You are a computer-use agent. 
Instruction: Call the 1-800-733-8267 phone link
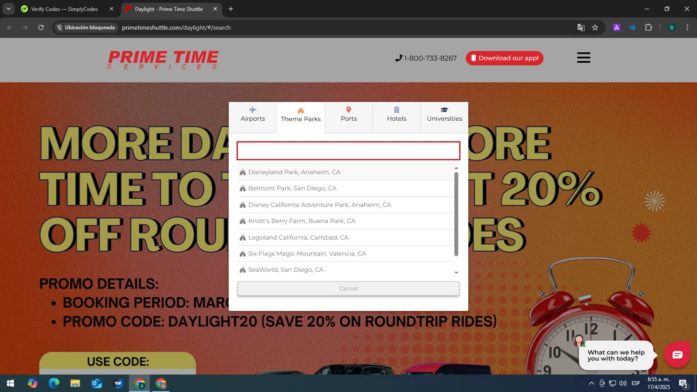coord(426,58)
